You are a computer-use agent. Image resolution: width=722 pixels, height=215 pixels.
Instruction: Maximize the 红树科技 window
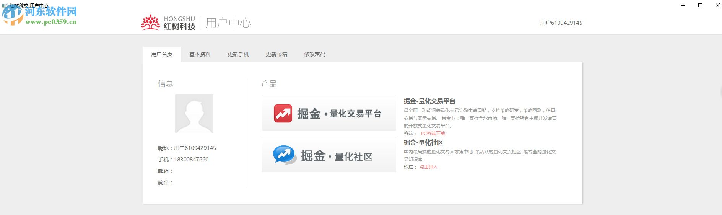(x=700, y=5)
